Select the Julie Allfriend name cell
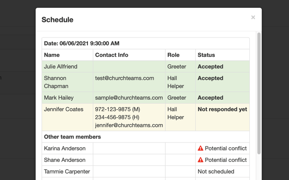Image resolution: width=289 pixels, height=180 pixels. [67, 66]
